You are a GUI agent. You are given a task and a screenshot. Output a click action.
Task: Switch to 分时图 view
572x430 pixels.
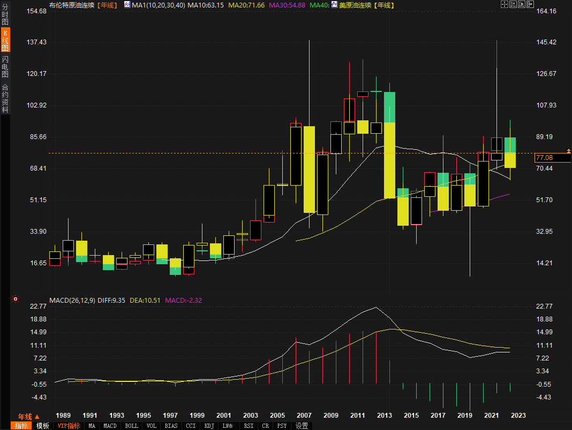[x=5, y=14]
